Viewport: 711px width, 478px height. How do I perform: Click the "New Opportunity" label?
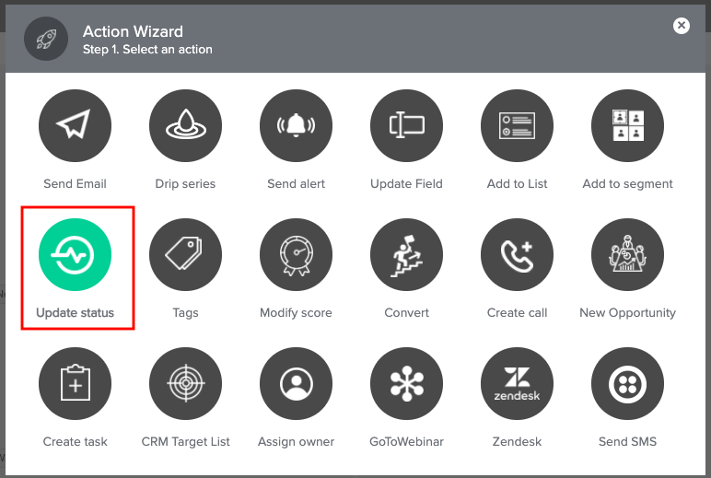[628, 312]
